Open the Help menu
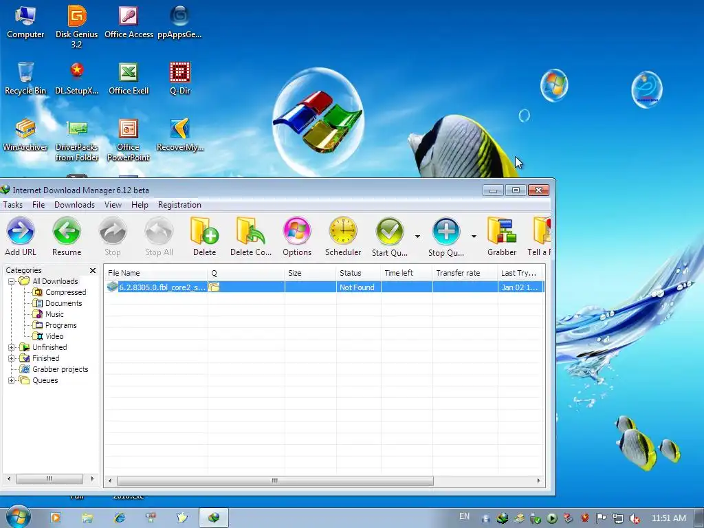 140,205
